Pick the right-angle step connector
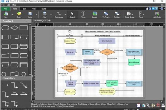Viewport: 166px width, 110px height. tap(15, 85)
